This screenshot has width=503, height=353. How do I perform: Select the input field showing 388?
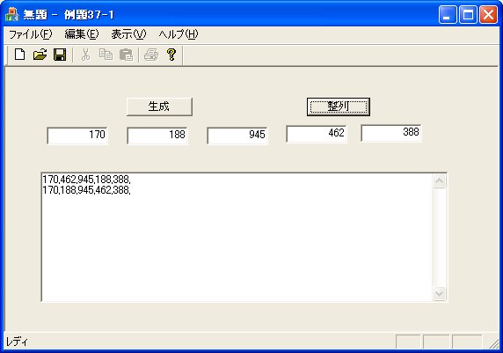(x=391, y=133)
